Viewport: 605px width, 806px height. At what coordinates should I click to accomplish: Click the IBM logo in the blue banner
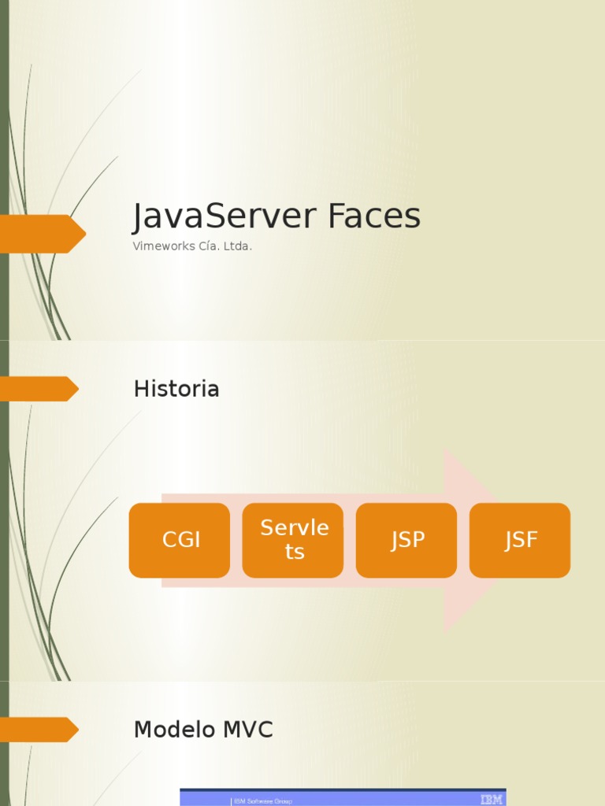click(491, 800)
